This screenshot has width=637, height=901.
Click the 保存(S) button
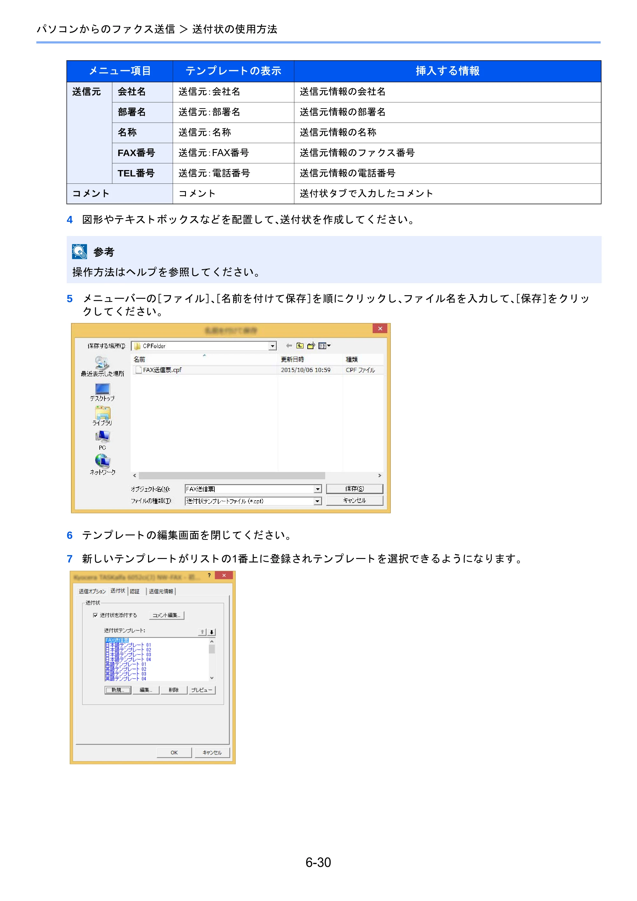[354, 489]
